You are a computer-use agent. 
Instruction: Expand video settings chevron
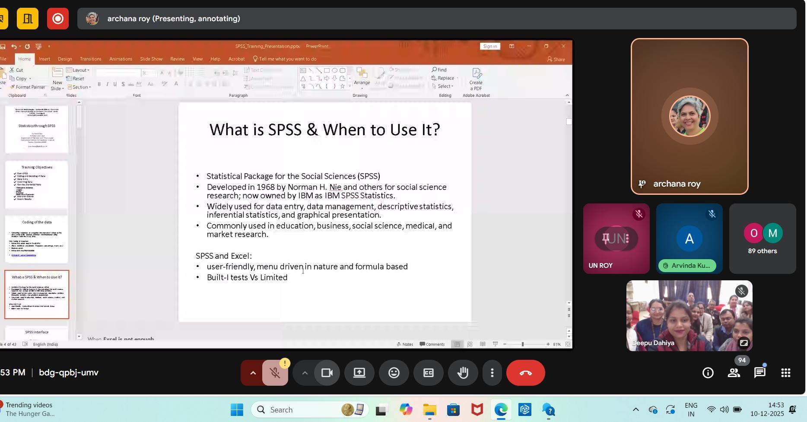pyautogui.click(x=305, y=373)
